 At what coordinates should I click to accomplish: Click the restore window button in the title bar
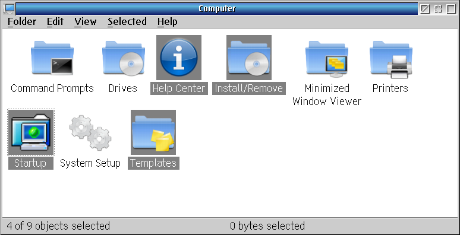438,9
